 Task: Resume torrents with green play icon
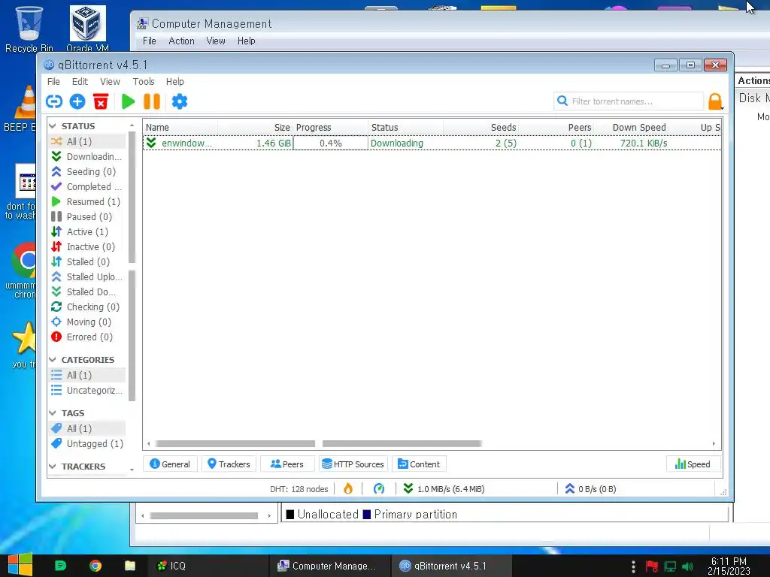pyautogui.click(x=128, y=101)
